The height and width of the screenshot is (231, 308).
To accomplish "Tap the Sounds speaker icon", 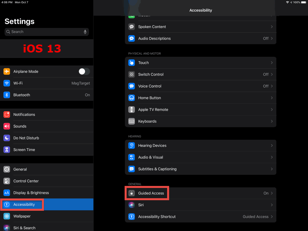I will tap(7, 126).
